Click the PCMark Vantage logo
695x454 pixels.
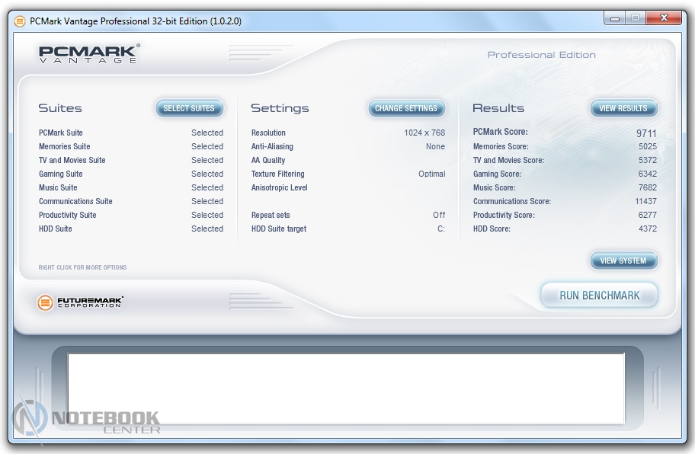click(89, 54)
